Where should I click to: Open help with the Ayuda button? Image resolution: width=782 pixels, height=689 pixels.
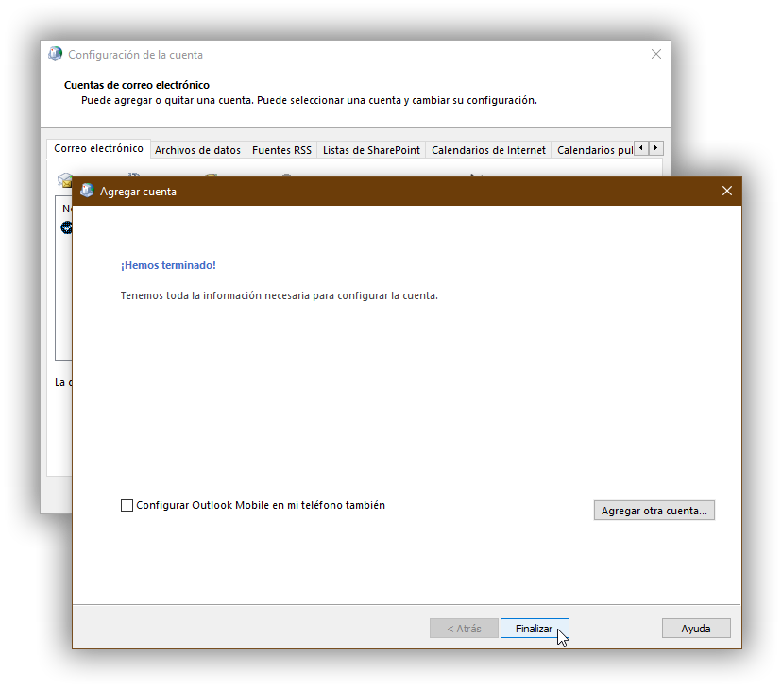pos(696,629)
